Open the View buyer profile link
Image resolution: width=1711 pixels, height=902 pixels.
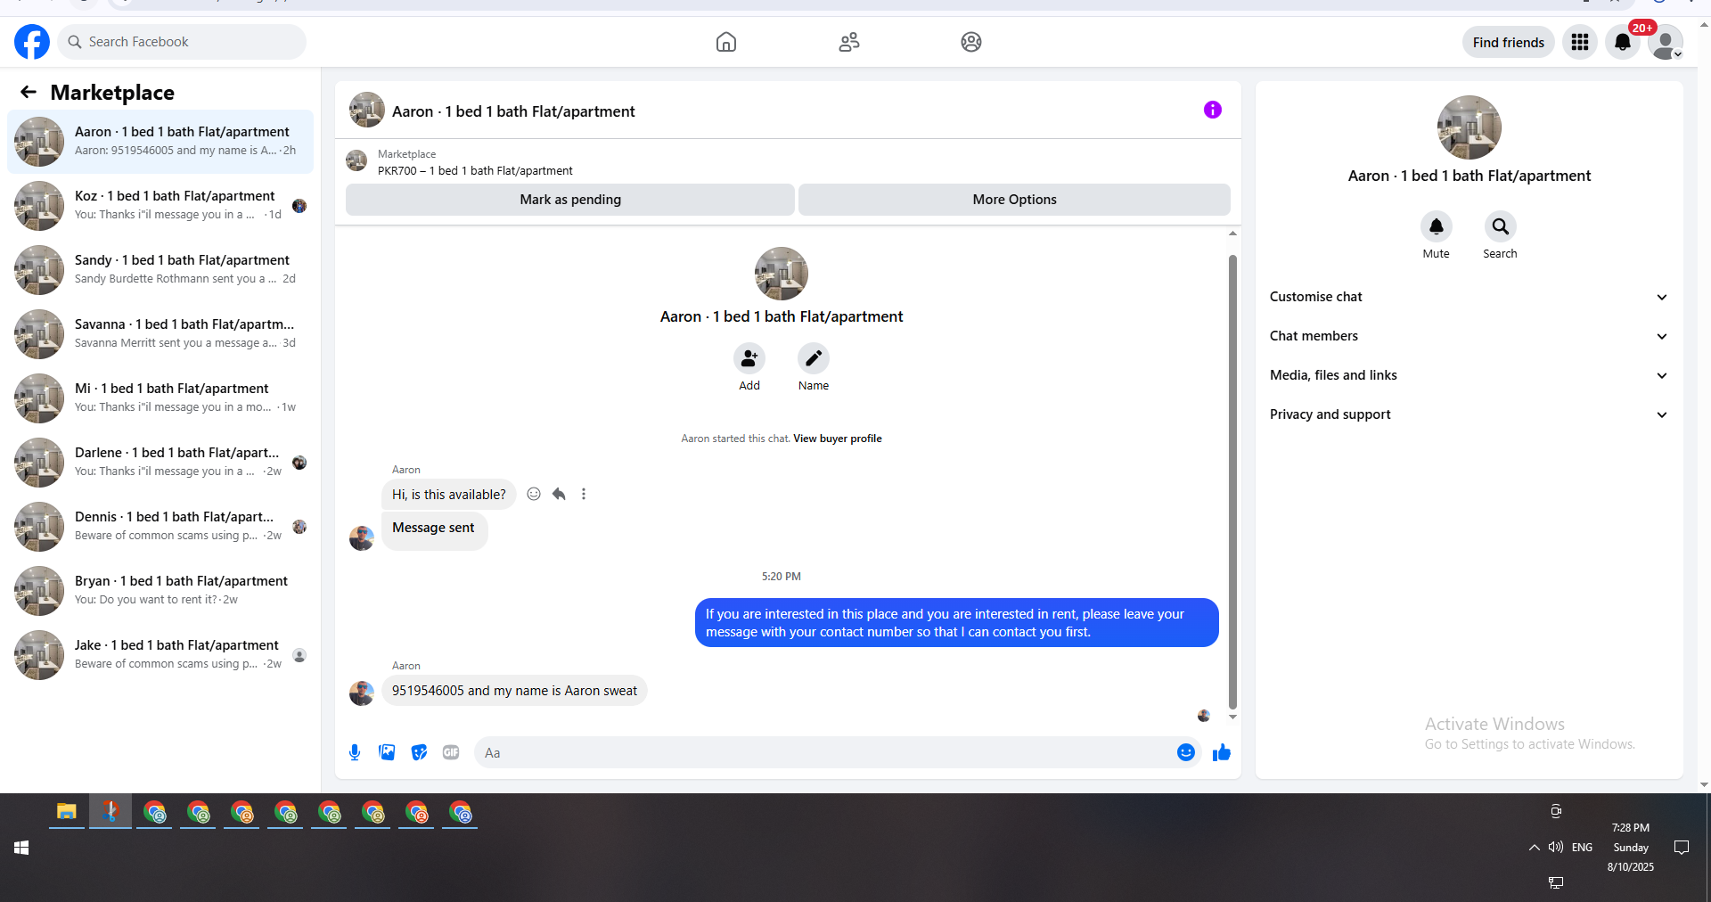tap(838, 439)
